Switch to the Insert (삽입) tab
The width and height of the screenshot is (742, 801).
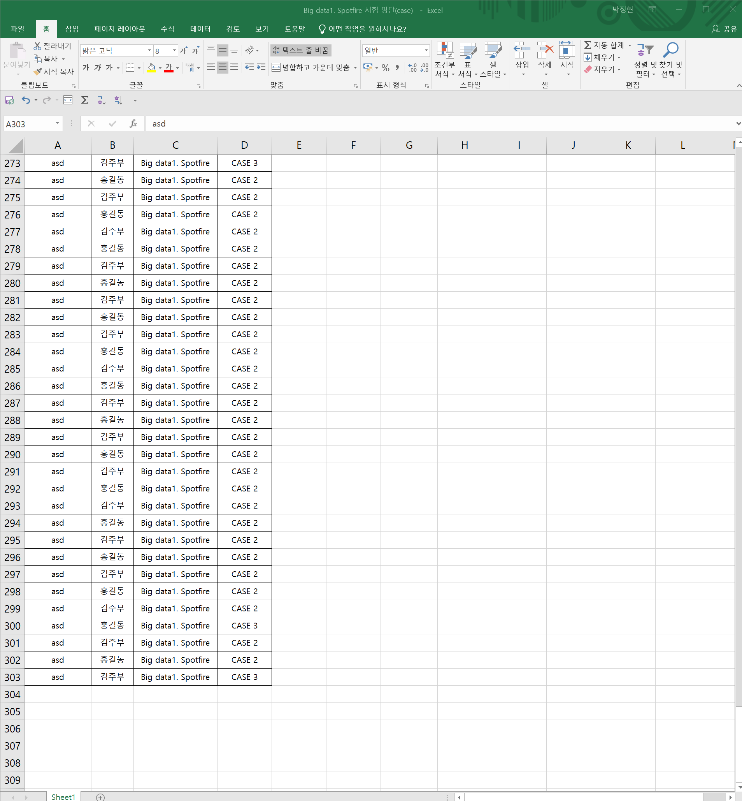(72, 29)
